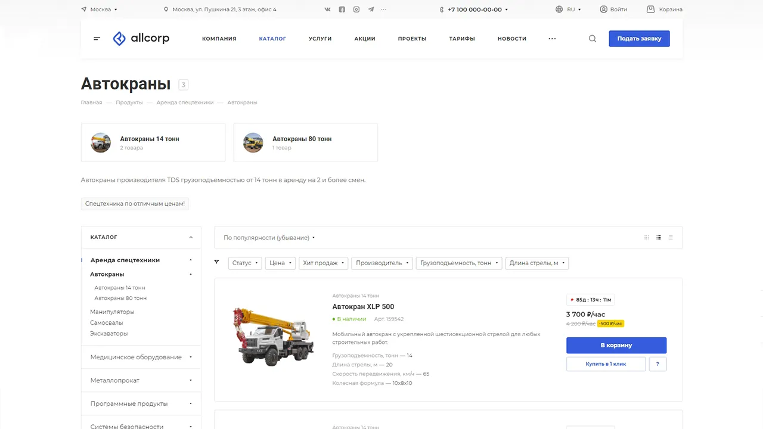Open the КОМПАНИЯ menu item

click(x=219, y=39)
